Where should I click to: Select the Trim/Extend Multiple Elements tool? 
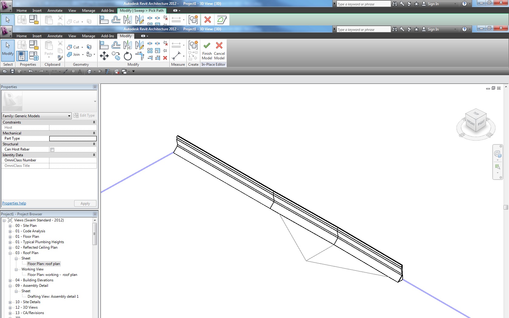point(158,58)
